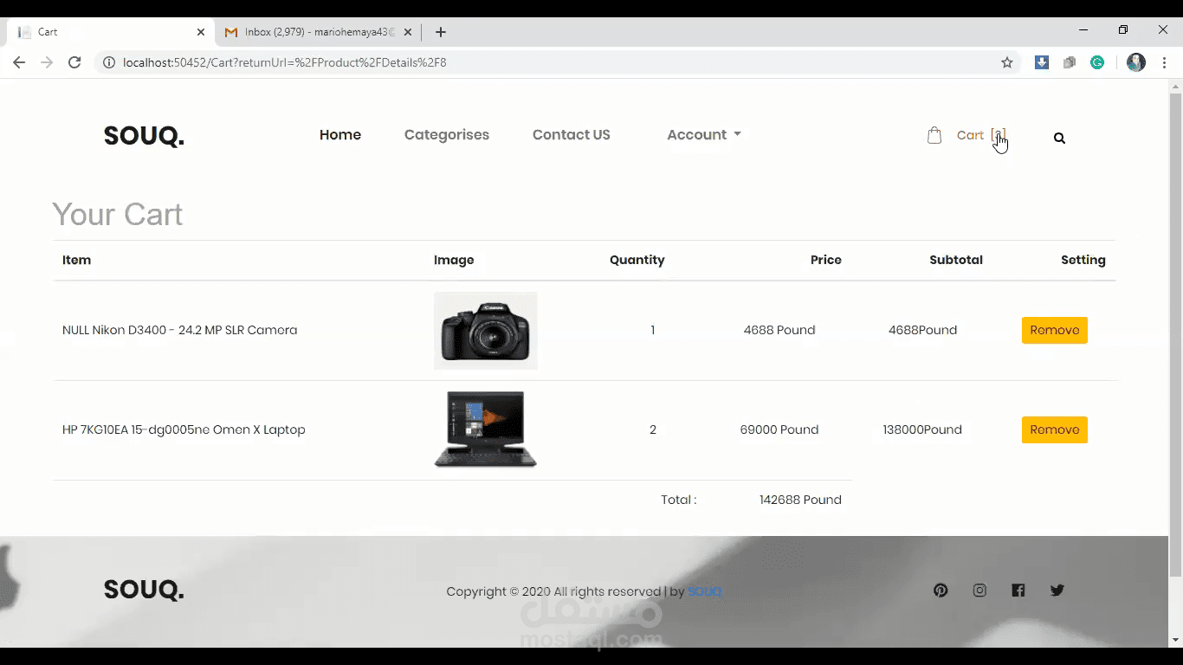The height and width of the screenshot is (665, 1183).
Task: Click the browser address bar URL
Action: (x=285, y=62)
